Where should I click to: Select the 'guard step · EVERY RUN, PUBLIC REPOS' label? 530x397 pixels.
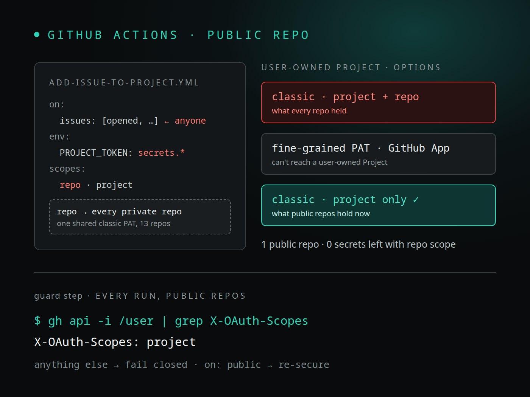140,296
